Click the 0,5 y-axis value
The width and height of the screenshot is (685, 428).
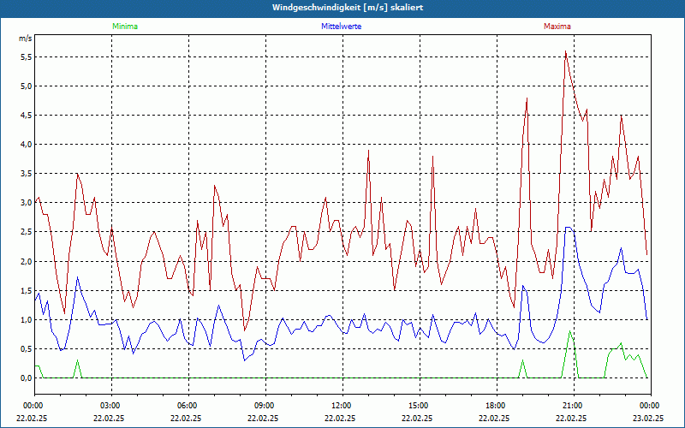point(27,349)
